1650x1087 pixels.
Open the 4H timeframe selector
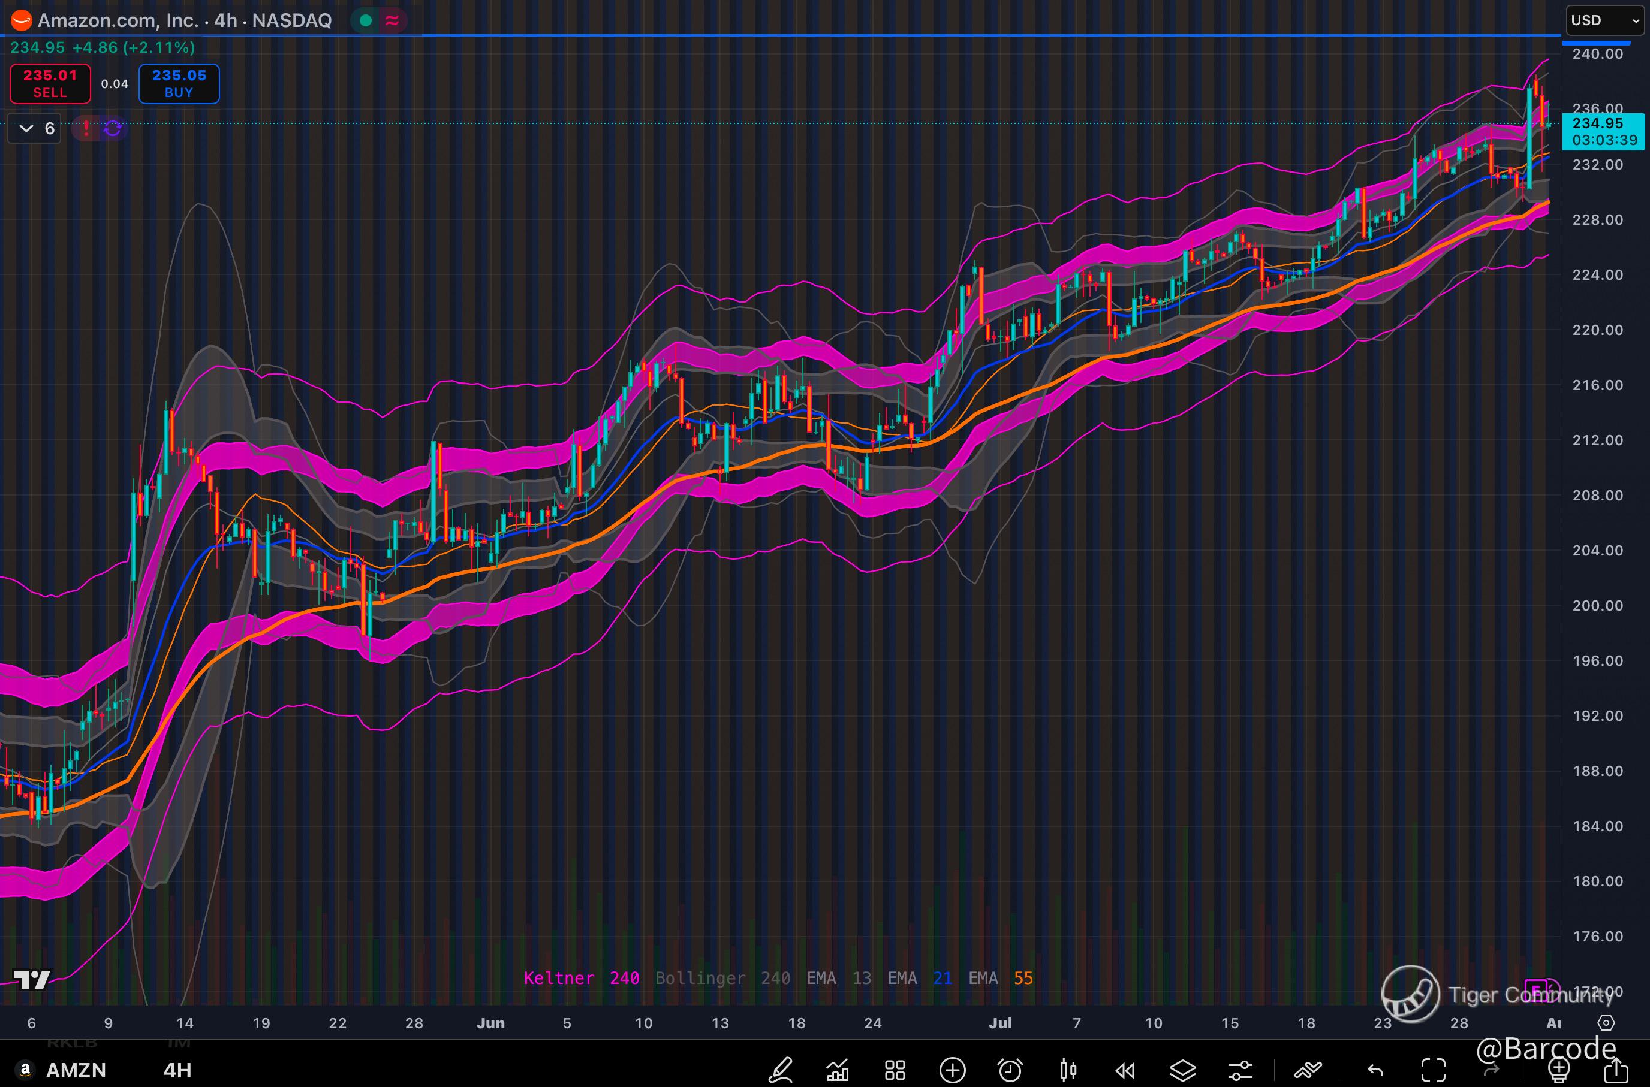[x=177, y=1070]
